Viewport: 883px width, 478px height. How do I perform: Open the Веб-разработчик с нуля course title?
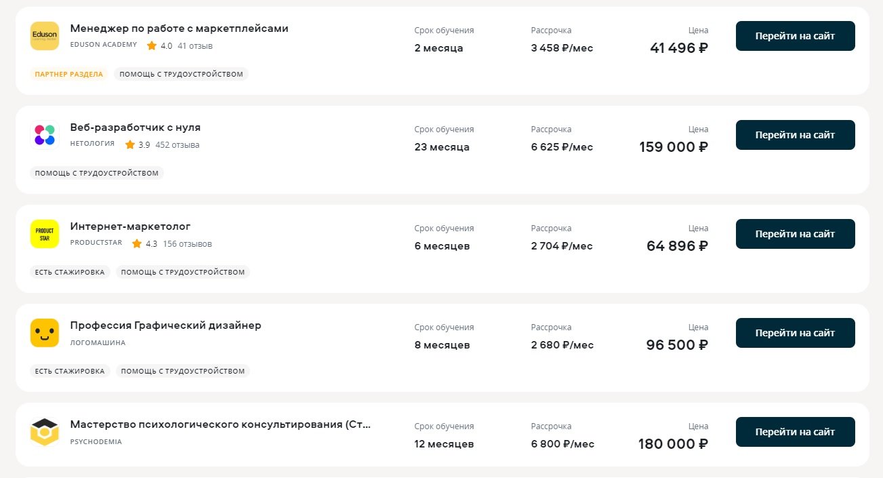136,127
